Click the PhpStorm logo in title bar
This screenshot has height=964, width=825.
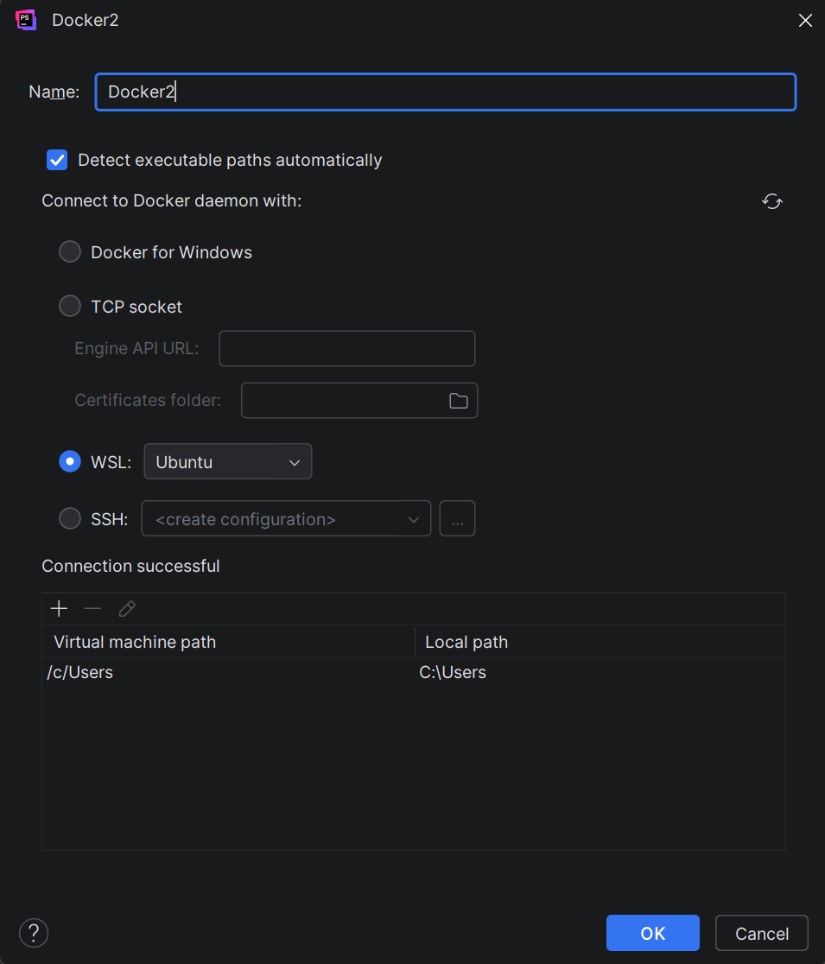pos(26,20)
